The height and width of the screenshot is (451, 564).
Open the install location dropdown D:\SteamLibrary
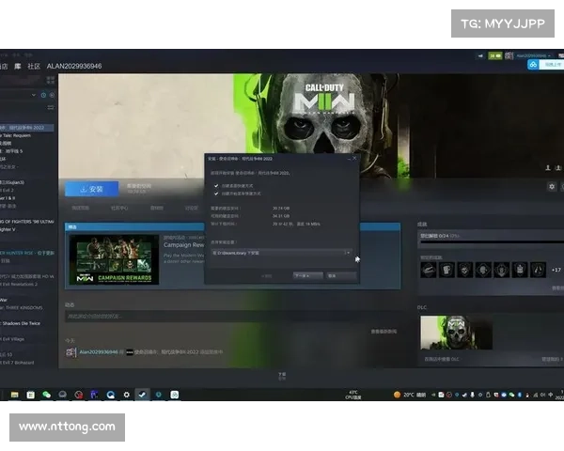point(281,253)
